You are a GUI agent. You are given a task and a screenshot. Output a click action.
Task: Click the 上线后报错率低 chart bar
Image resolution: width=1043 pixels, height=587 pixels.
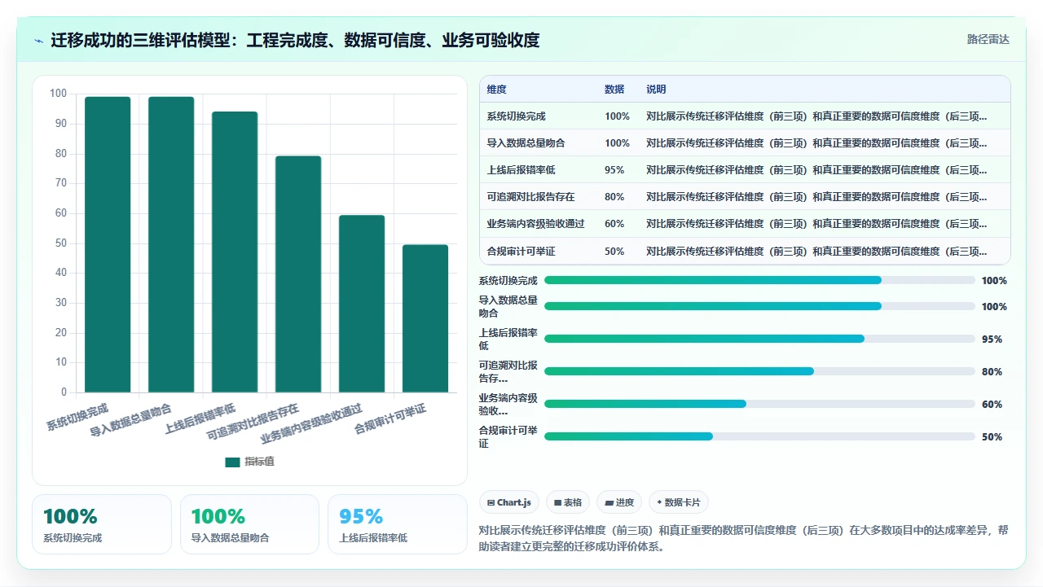[235, 252]
